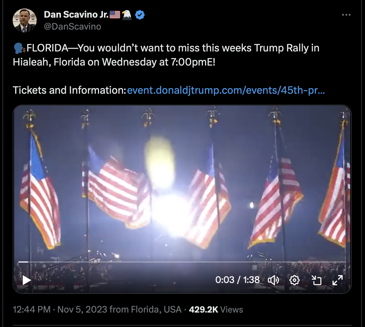Click the American flag emoji by name
The height and width of the screenshot is (327, 365).
tap(115, 15)
